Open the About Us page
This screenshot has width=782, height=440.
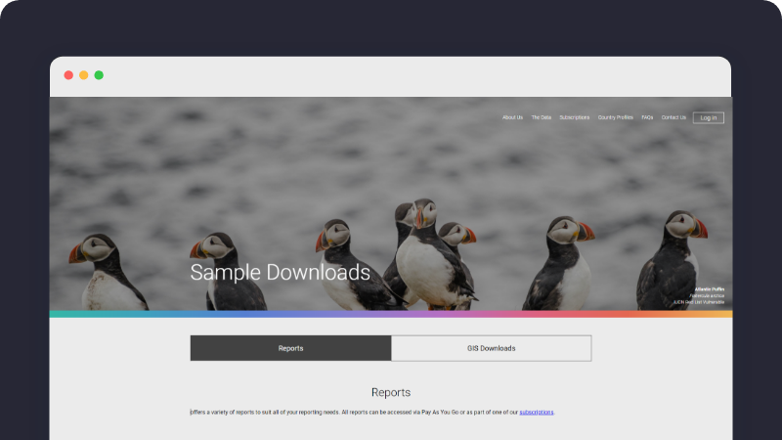point(512,117)
